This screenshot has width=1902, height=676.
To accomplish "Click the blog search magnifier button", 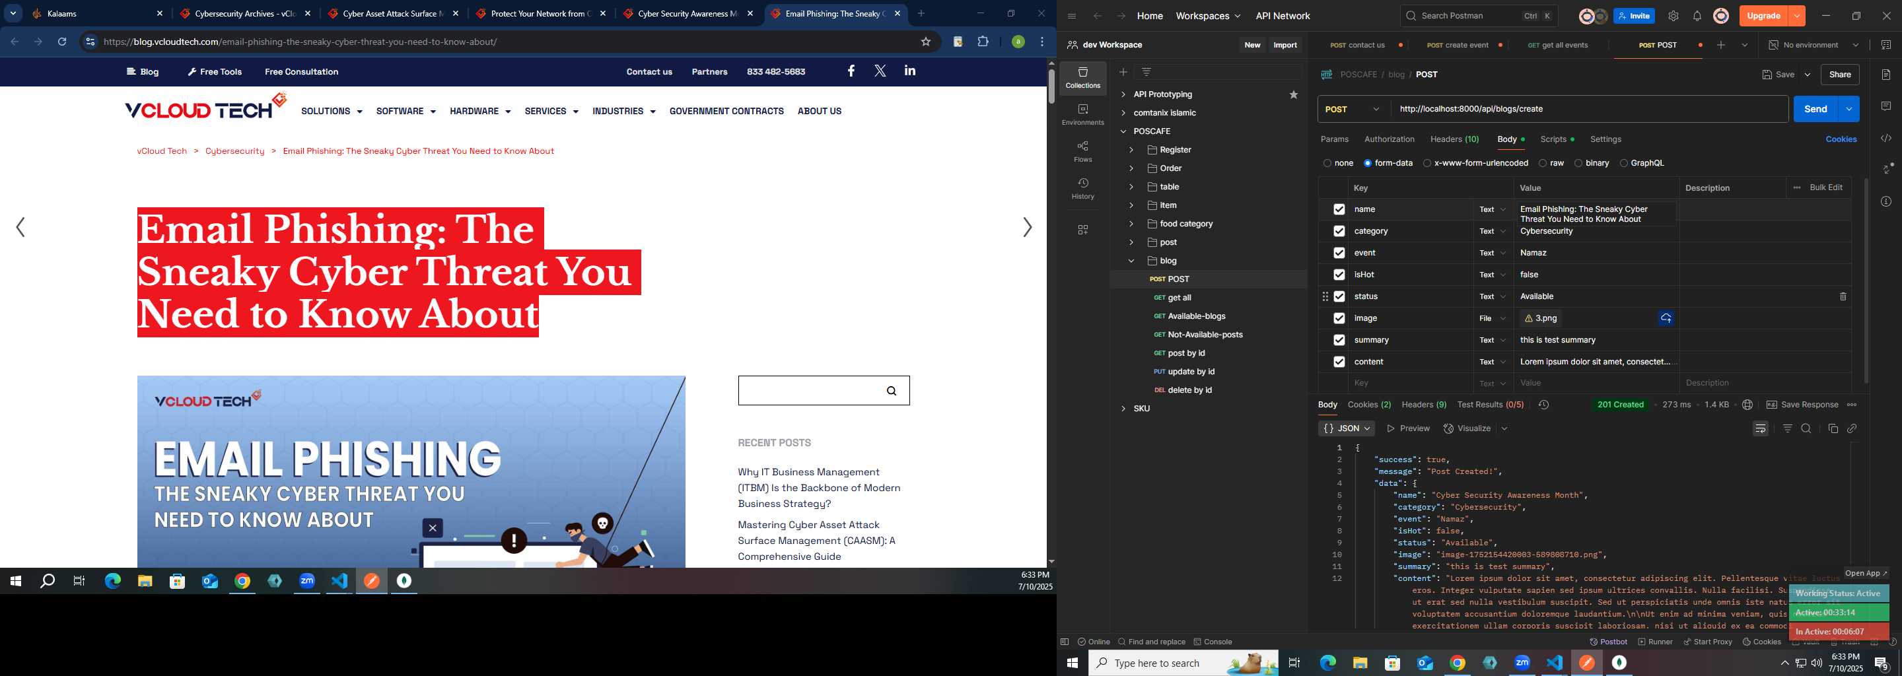I will [x=891, y=391].
